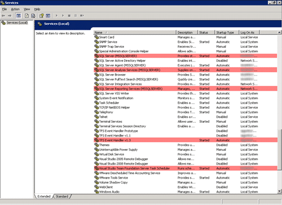
Task: Select SQL Server Active Directory Helper
Action: [x=186, y=61]
